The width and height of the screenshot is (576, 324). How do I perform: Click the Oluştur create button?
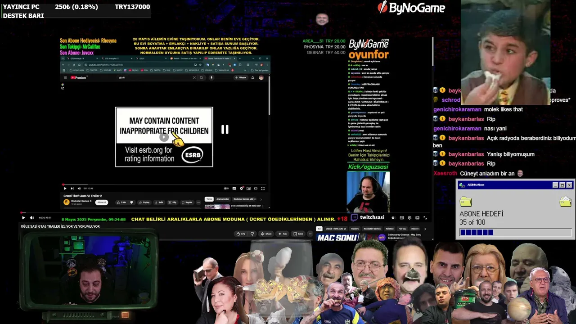point(241,78)
